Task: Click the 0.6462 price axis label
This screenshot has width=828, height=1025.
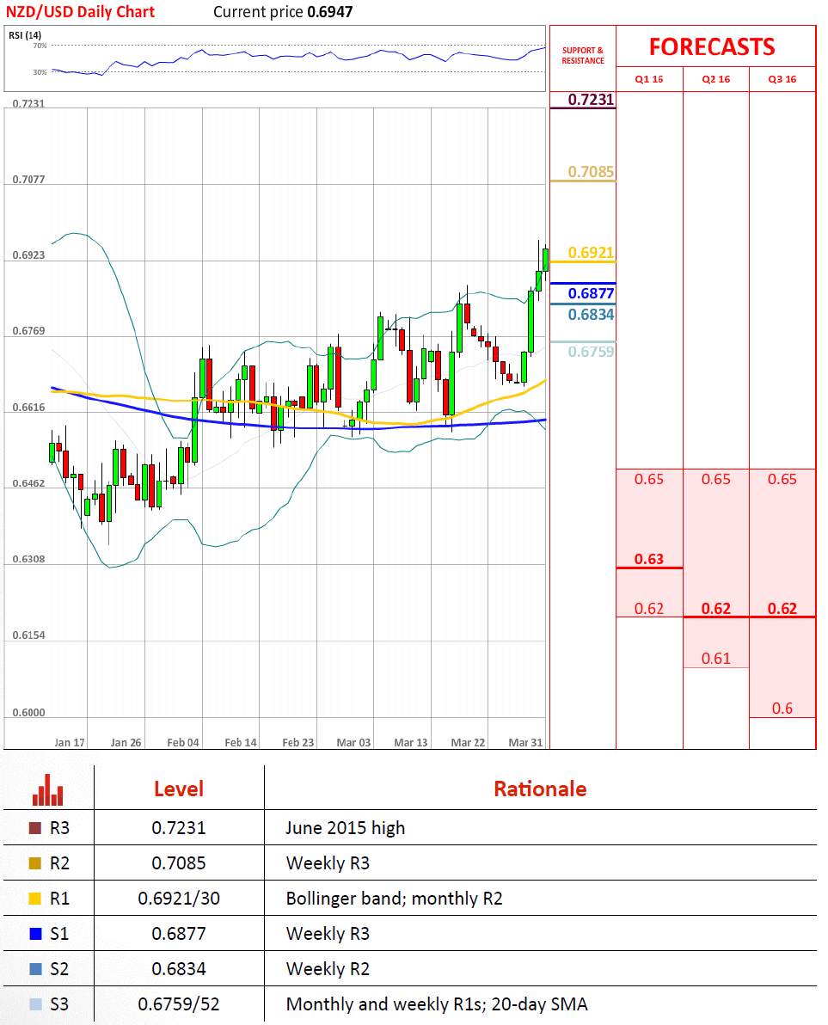Action: pyautogui.click(x=28, y=484)
